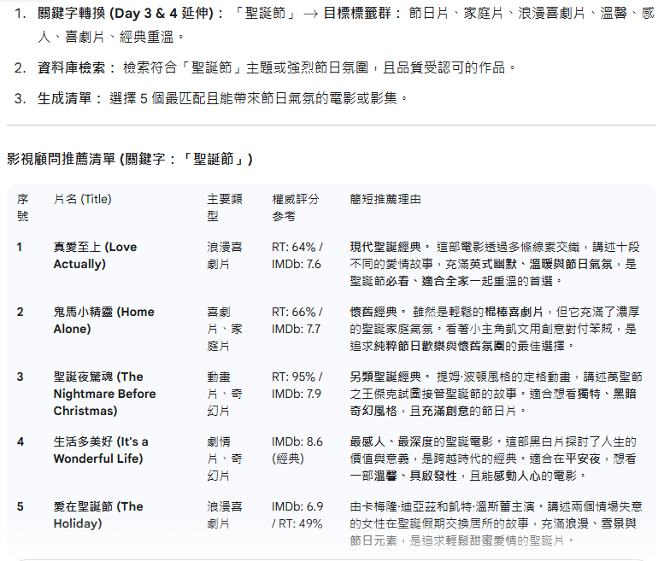
Task: Select title 聖誕夜驚魂 (The Nightmare Before Christmas)
Action: pos(104,394)
